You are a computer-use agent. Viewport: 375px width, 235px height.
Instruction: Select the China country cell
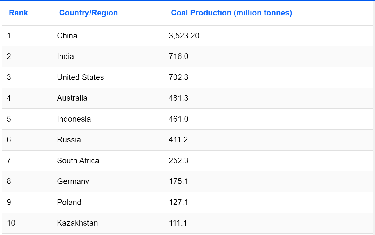click(67, 36)
